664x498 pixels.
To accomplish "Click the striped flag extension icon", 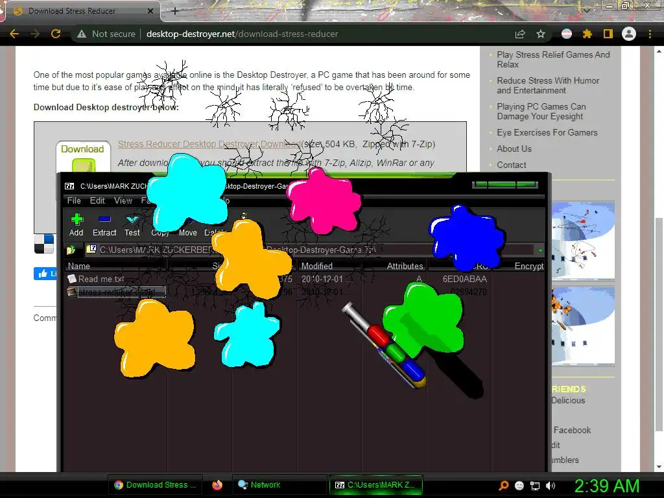I will pyautogui.click(x=567, y=34).
